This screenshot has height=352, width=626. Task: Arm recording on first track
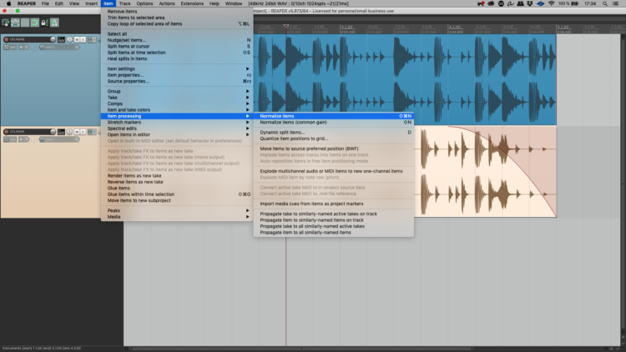click(x=7, y=39)
